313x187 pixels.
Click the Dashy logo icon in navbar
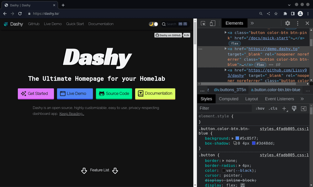pos(6,24)
